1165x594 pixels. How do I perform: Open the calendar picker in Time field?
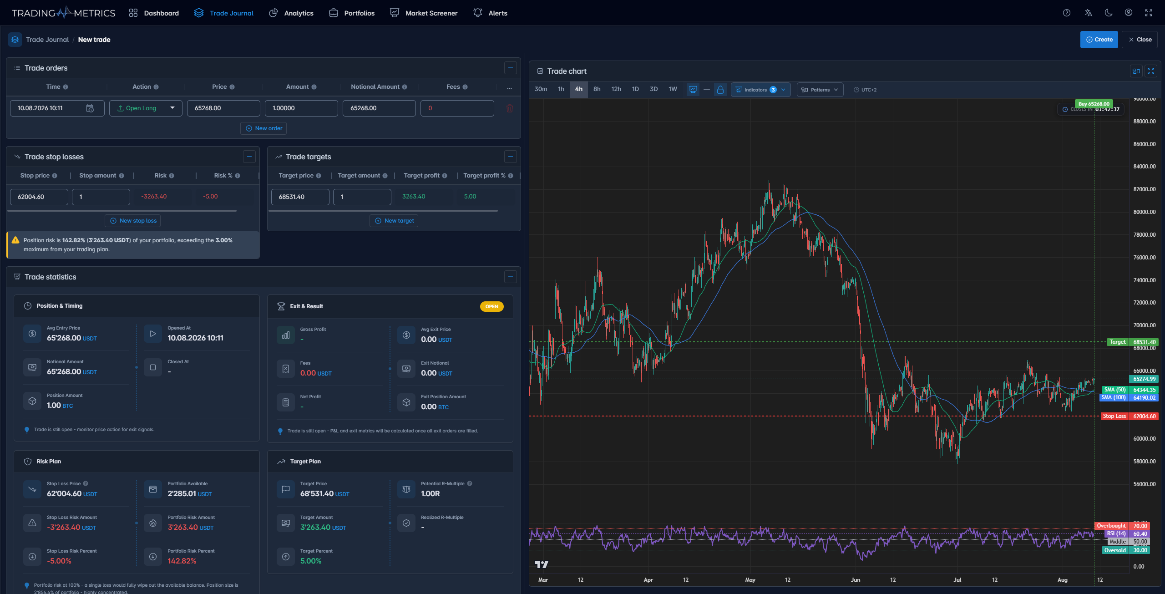point(90,108)
